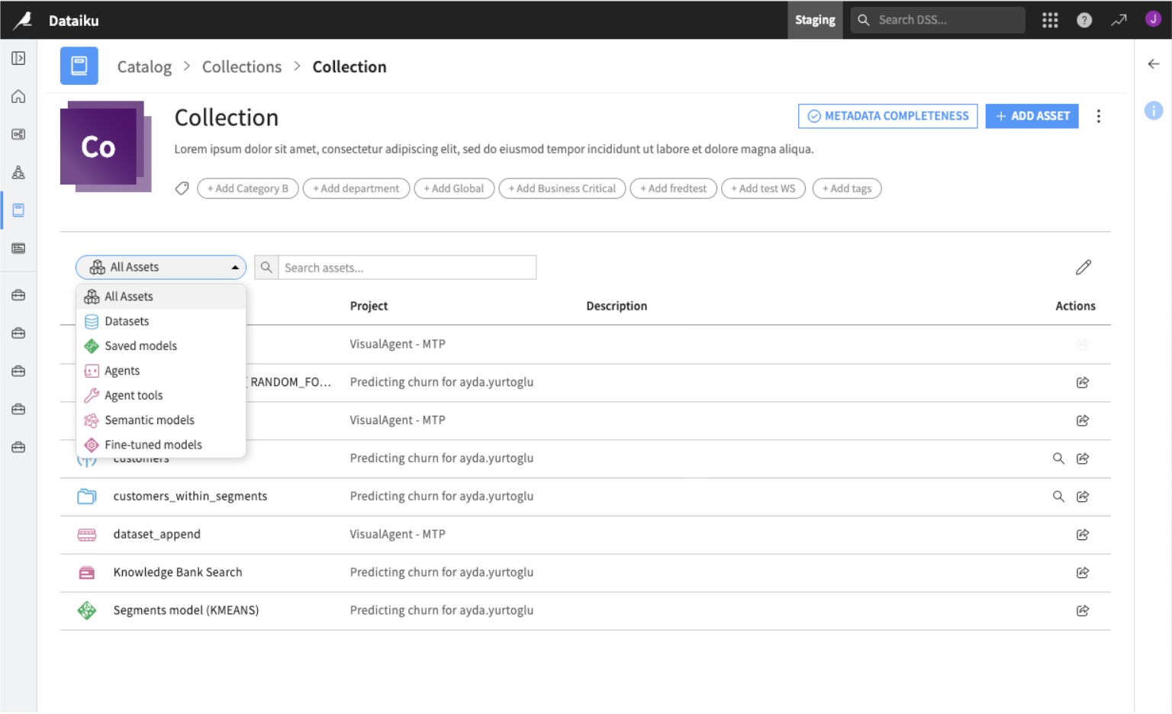Open the applications grid menu
This screenshot has height=714, width=1172.
[x=1050, y=20]
